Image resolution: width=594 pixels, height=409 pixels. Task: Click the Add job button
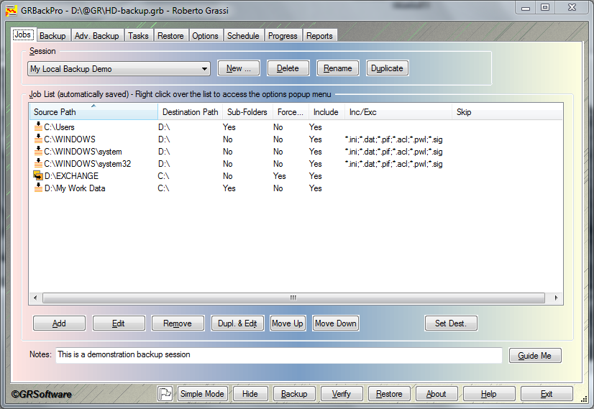click(x=59, y=323)
